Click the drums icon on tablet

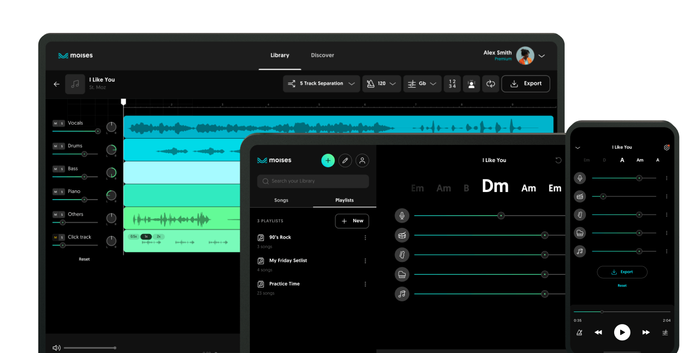pyautogui.click(x=402, y=235)
